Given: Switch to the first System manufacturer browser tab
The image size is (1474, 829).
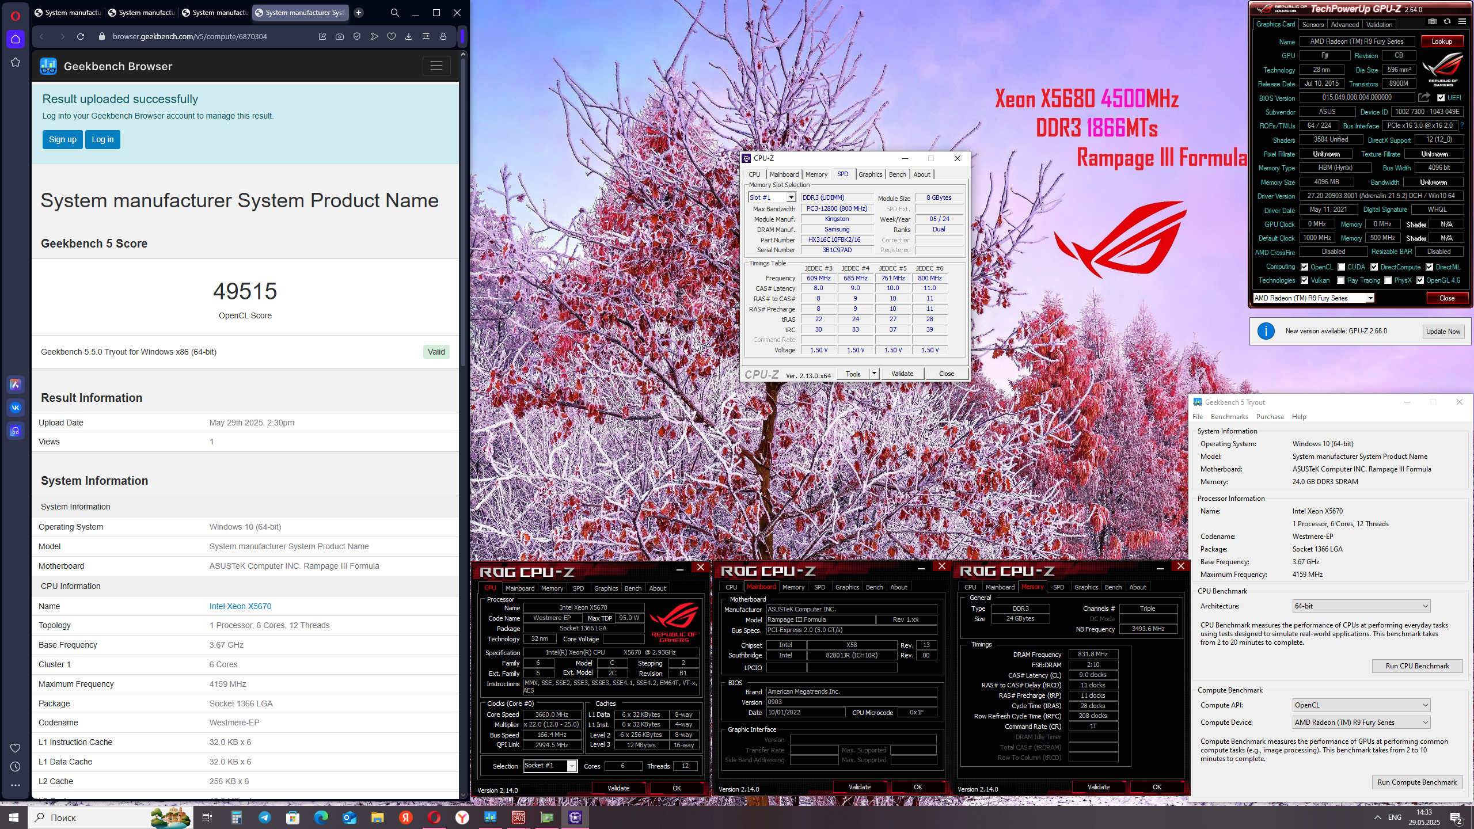Looking at the screenshot, I should 67,13.
